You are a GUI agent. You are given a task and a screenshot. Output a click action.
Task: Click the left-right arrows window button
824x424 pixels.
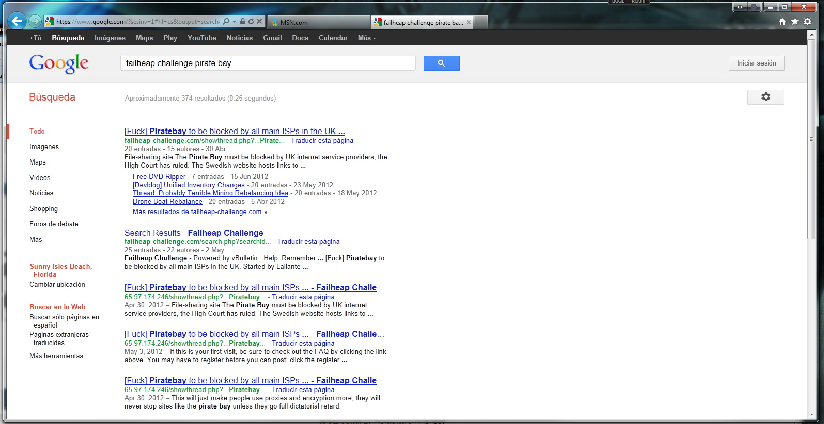coord(740,7)
